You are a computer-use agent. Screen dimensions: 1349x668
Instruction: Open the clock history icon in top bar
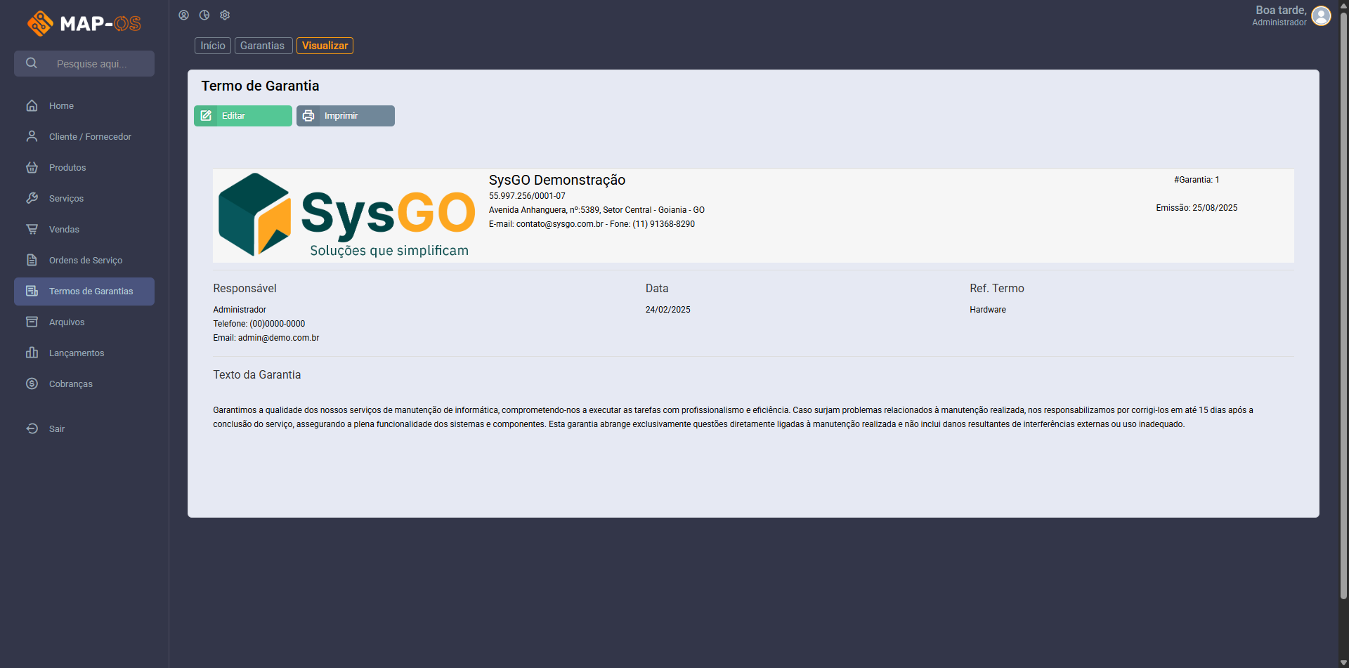(204, 15)
